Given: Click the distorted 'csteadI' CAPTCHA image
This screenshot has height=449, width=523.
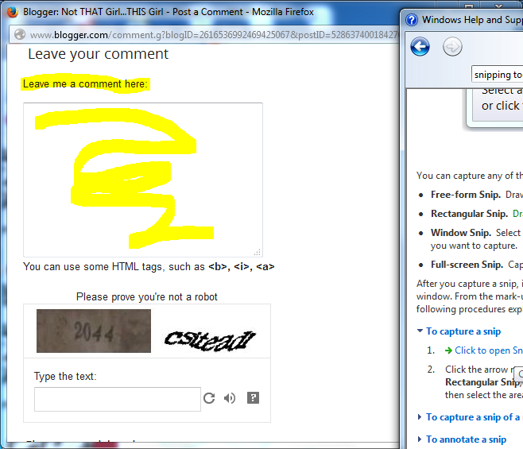Looking at the screenshot, I should tap(210, 338).
